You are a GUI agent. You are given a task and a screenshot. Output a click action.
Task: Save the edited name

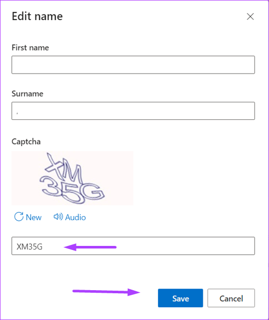[x=180, y=298]
